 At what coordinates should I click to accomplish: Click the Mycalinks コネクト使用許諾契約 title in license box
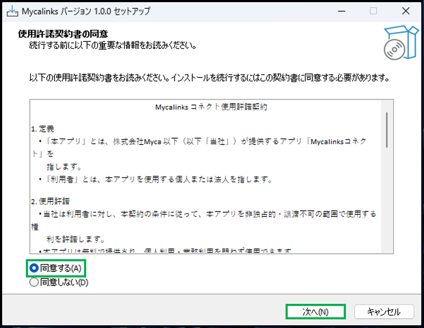point(211,107)
